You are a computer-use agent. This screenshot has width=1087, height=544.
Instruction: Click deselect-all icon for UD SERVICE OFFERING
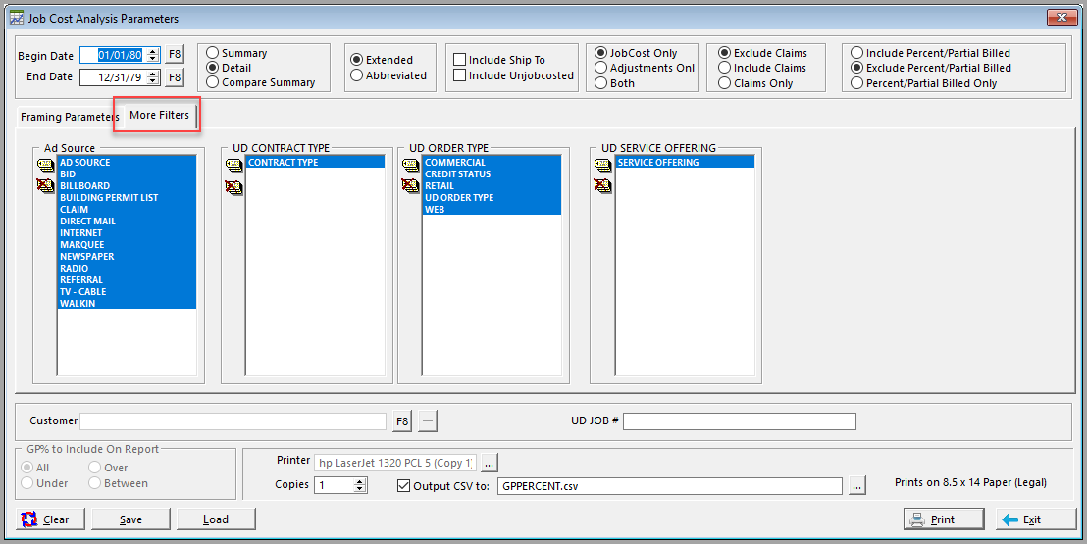[x=602, y=185]
